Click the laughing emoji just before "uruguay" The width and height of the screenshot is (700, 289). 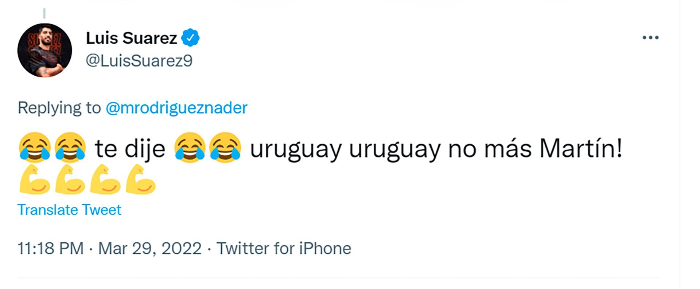pos(225,147)
